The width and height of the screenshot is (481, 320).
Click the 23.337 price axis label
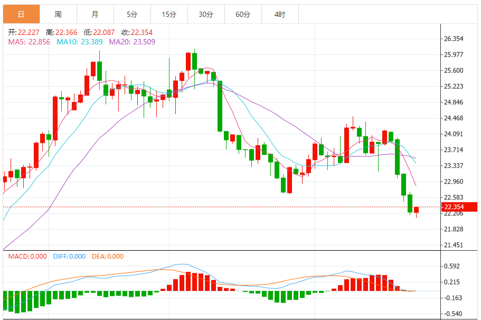point(454,166)
